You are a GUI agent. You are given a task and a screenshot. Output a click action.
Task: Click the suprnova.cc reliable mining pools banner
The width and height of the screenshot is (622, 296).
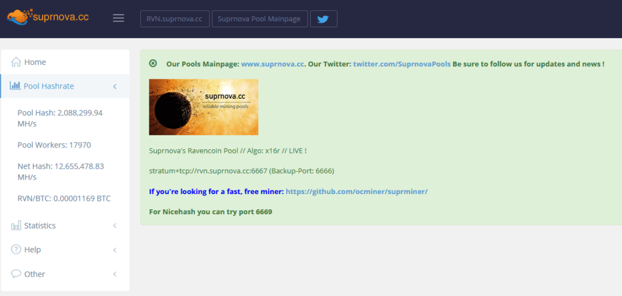coord(203,107)
